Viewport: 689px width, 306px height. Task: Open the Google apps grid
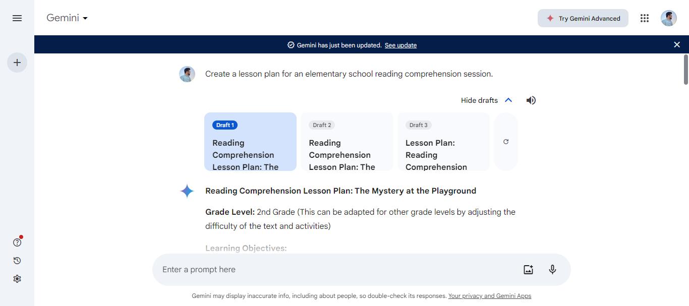click(644, 18)
